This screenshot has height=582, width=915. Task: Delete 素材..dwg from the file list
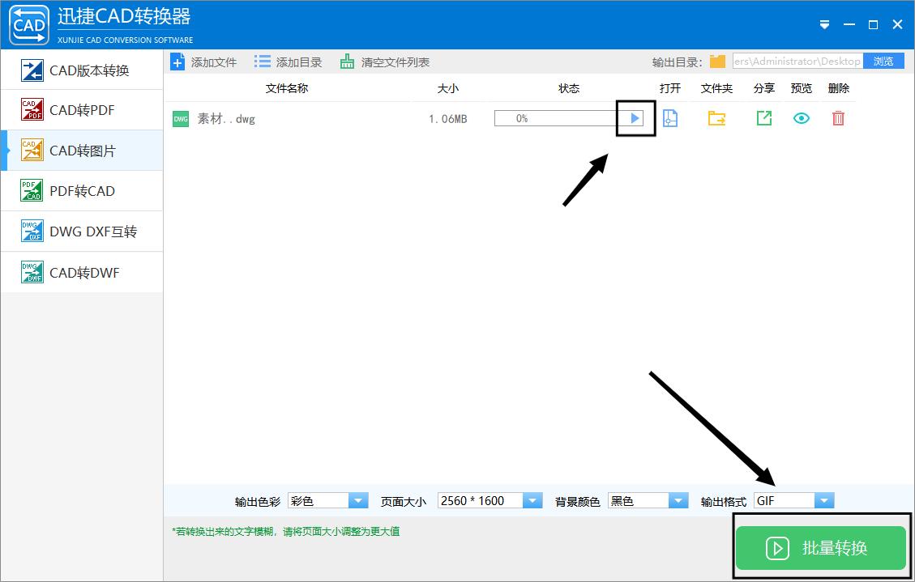click(838, 118)
